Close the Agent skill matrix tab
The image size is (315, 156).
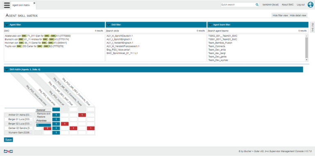[x=34, y=3]
